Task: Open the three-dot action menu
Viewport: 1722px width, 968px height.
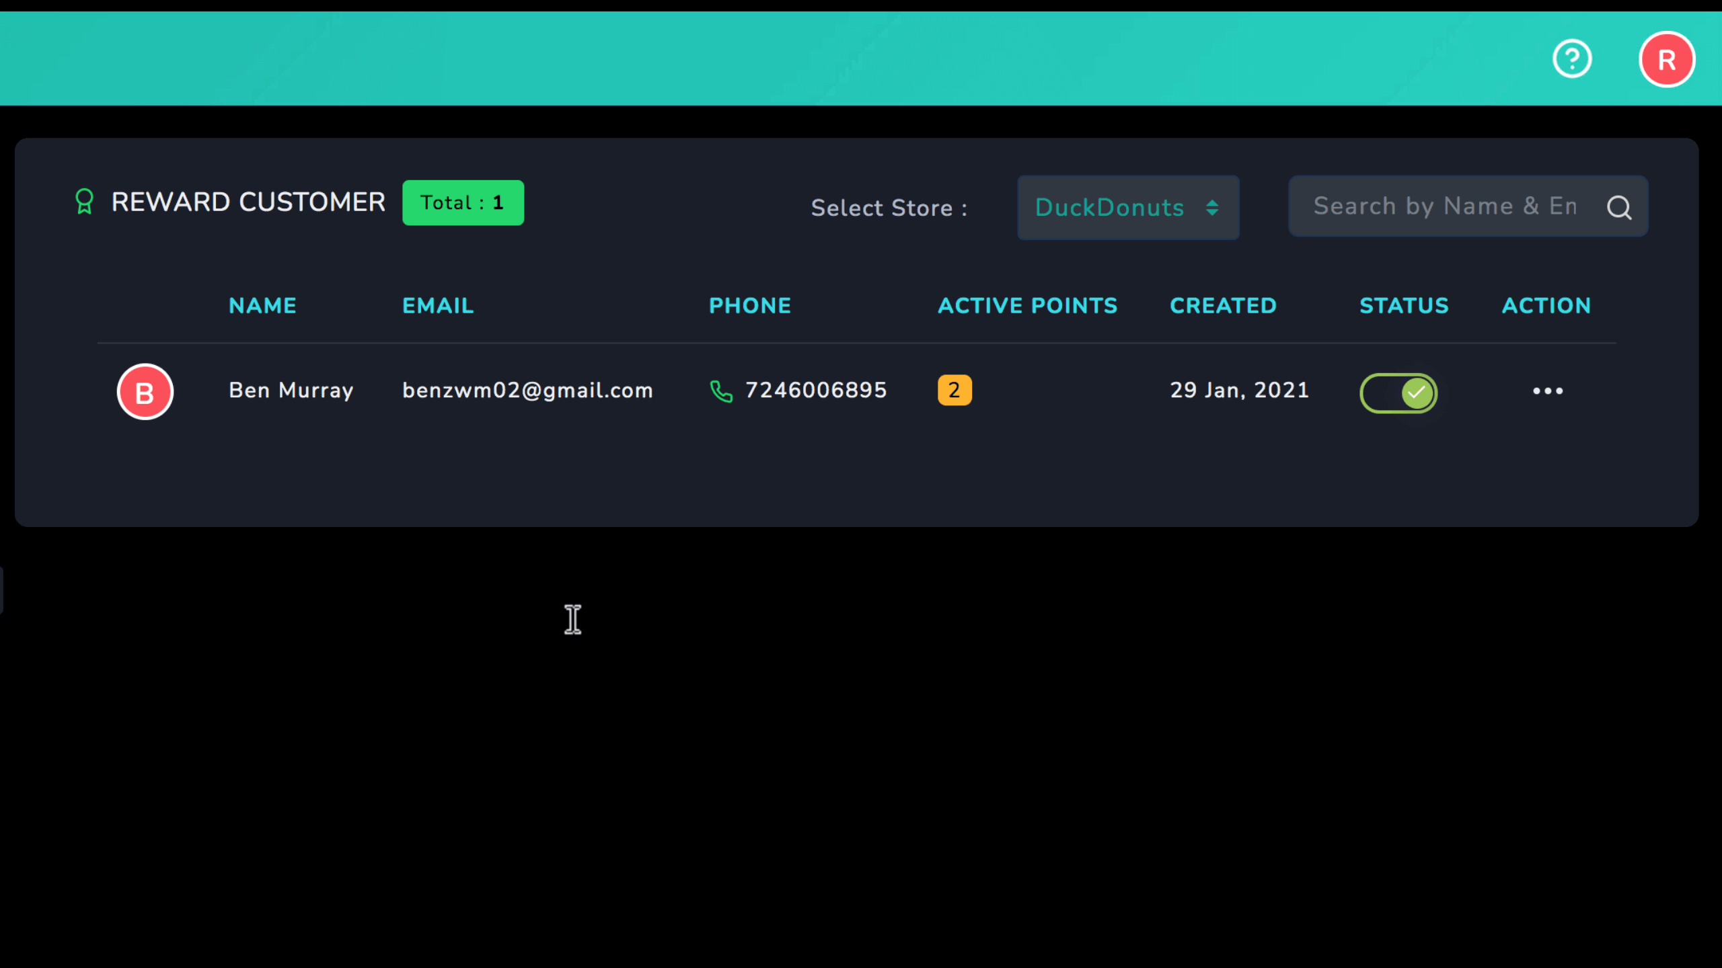Action: tap(1547, 391)
